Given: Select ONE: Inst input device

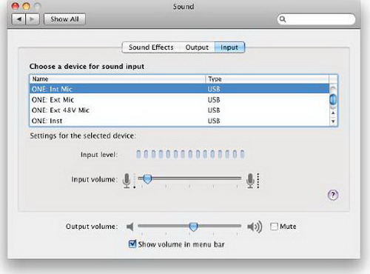Looking at the screenshot, I should click(x=179, y=121).
